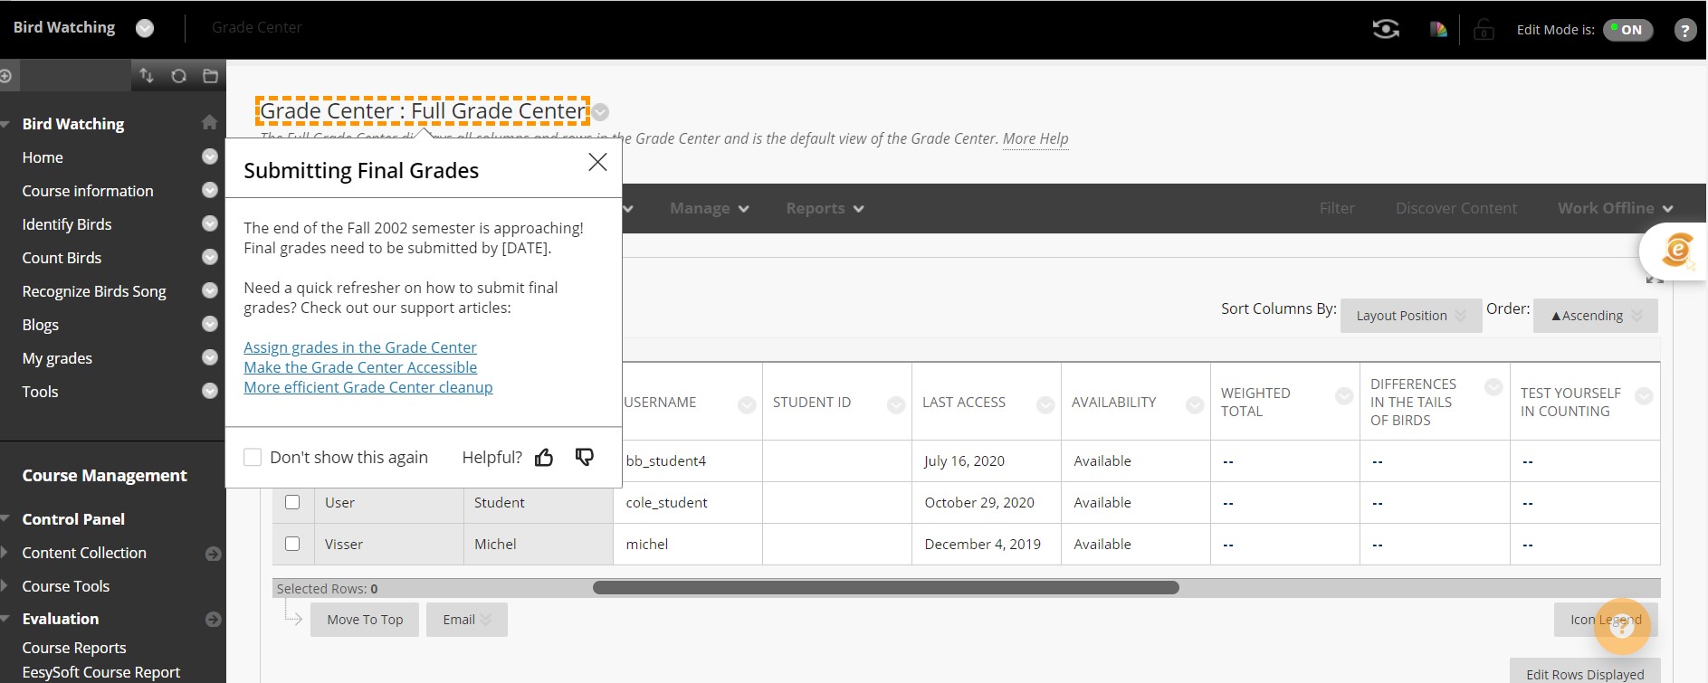Open Grade Center title options arrow
This screenshot has height=683, width=1708.
point(601,112)
